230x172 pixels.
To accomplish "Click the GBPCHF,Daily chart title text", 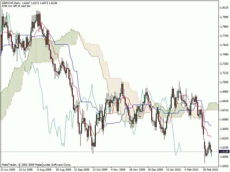I will (x=11, y=3).
